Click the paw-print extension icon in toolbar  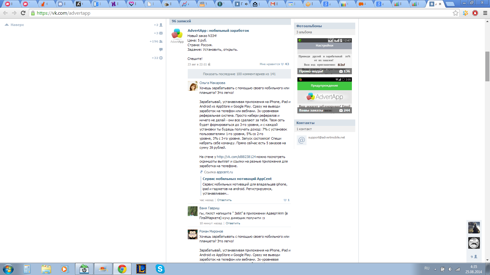pyautogui.click(x=466, y=13)
